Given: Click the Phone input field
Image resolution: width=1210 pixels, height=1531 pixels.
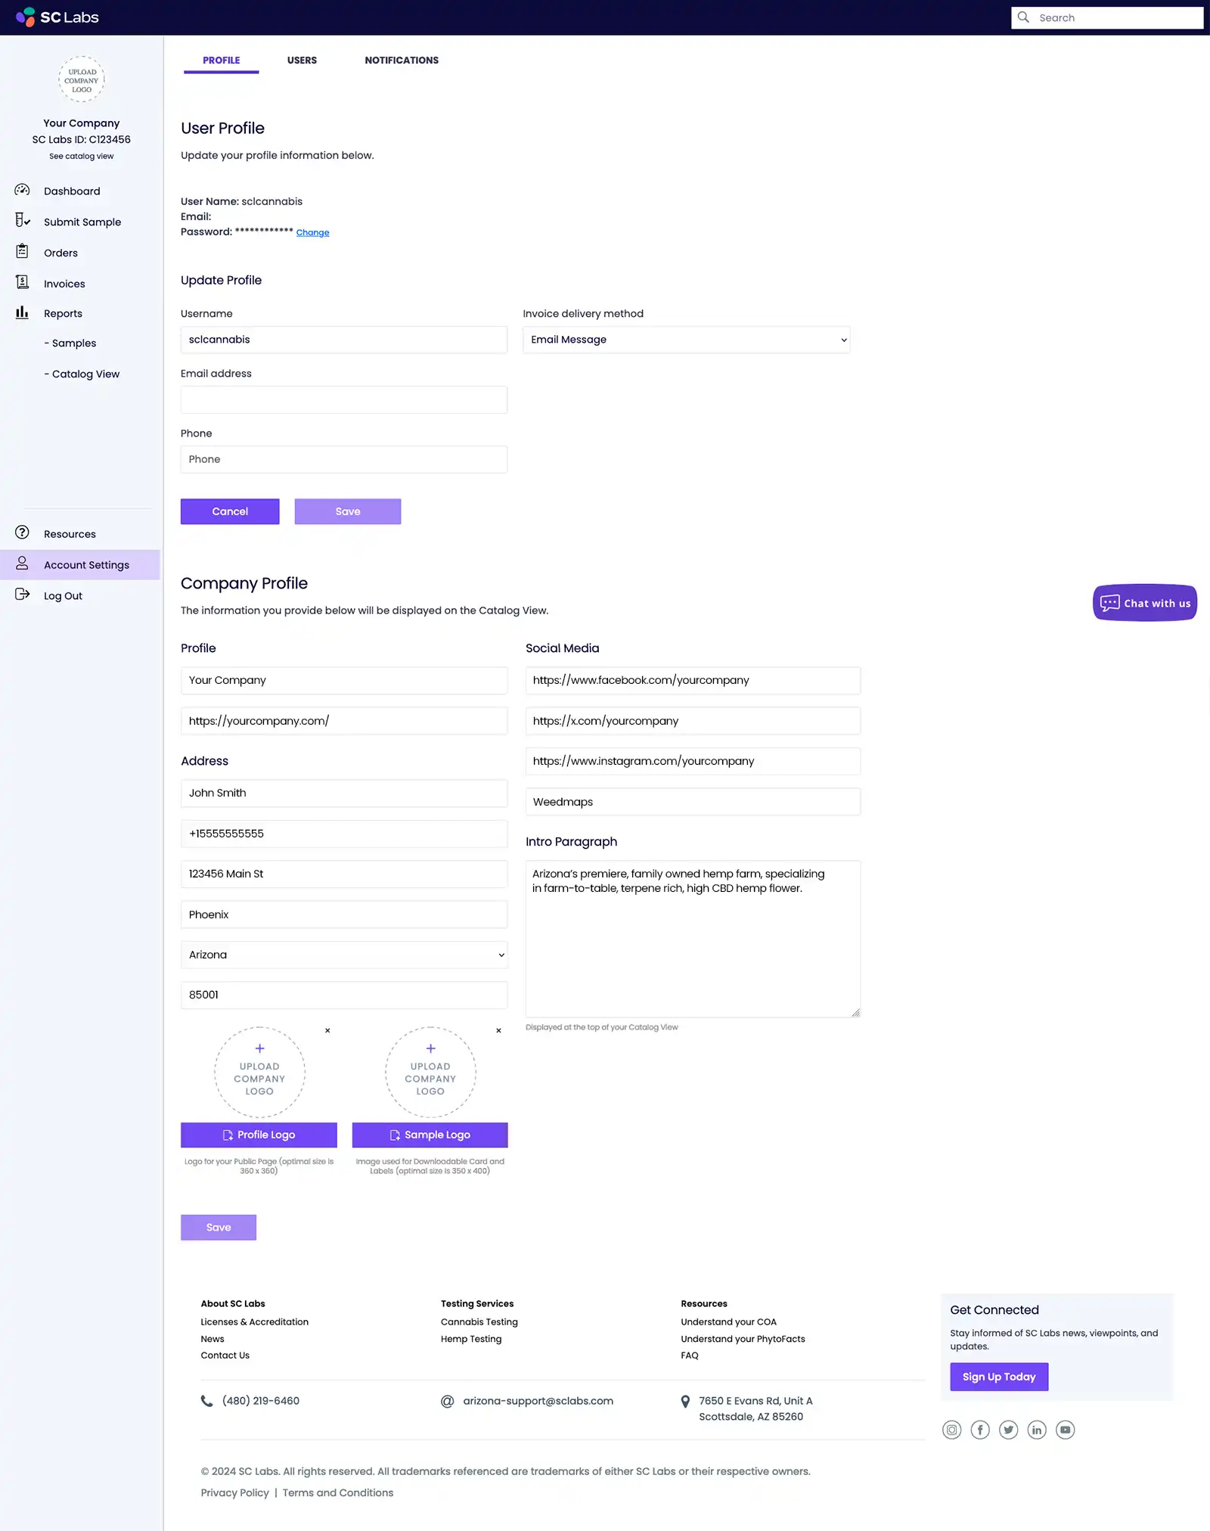Looking at the screenshot, I should coord(343,459).
